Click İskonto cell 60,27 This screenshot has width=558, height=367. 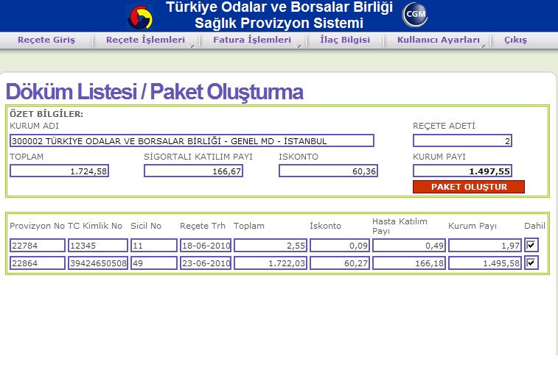(340, 263)
